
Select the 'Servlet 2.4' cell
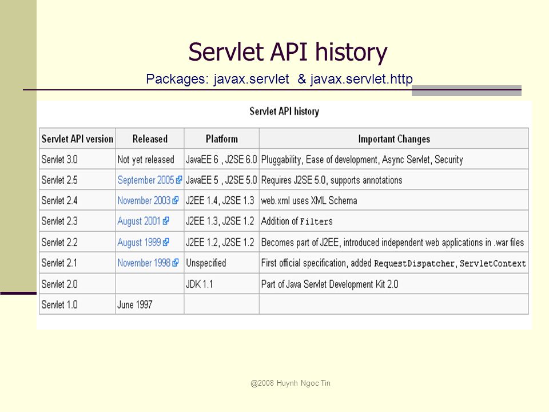tap(77, 200)
